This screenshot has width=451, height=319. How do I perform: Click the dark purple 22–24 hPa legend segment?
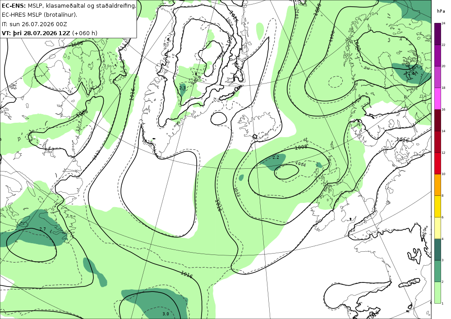tap(437, 34)
